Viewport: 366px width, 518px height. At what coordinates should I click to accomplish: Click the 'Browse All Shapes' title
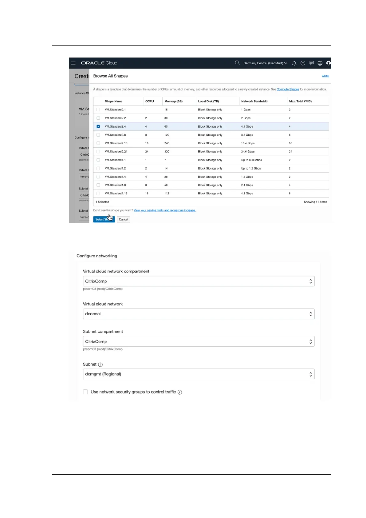110,76
